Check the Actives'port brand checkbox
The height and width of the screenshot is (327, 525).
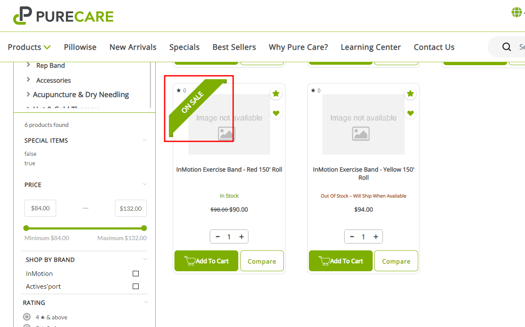[x=136, y=287]
